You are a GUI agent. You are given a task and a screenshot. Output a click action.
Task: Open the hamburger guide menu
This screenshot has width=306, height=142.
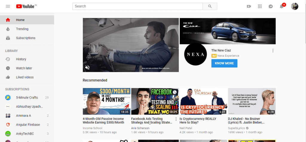pyautogui.click(x=8, y=6)
